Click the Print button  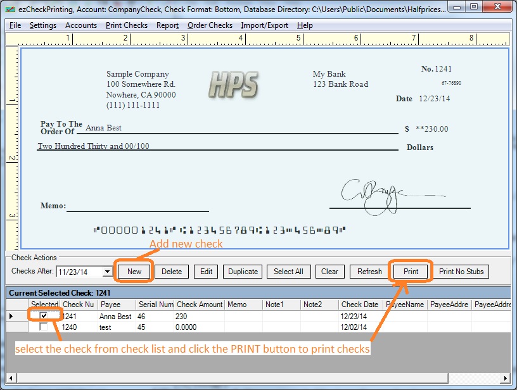(x=411, y=272)
